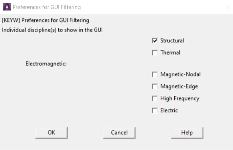Enable the Thermal discipline checkbox

(155, 53)
